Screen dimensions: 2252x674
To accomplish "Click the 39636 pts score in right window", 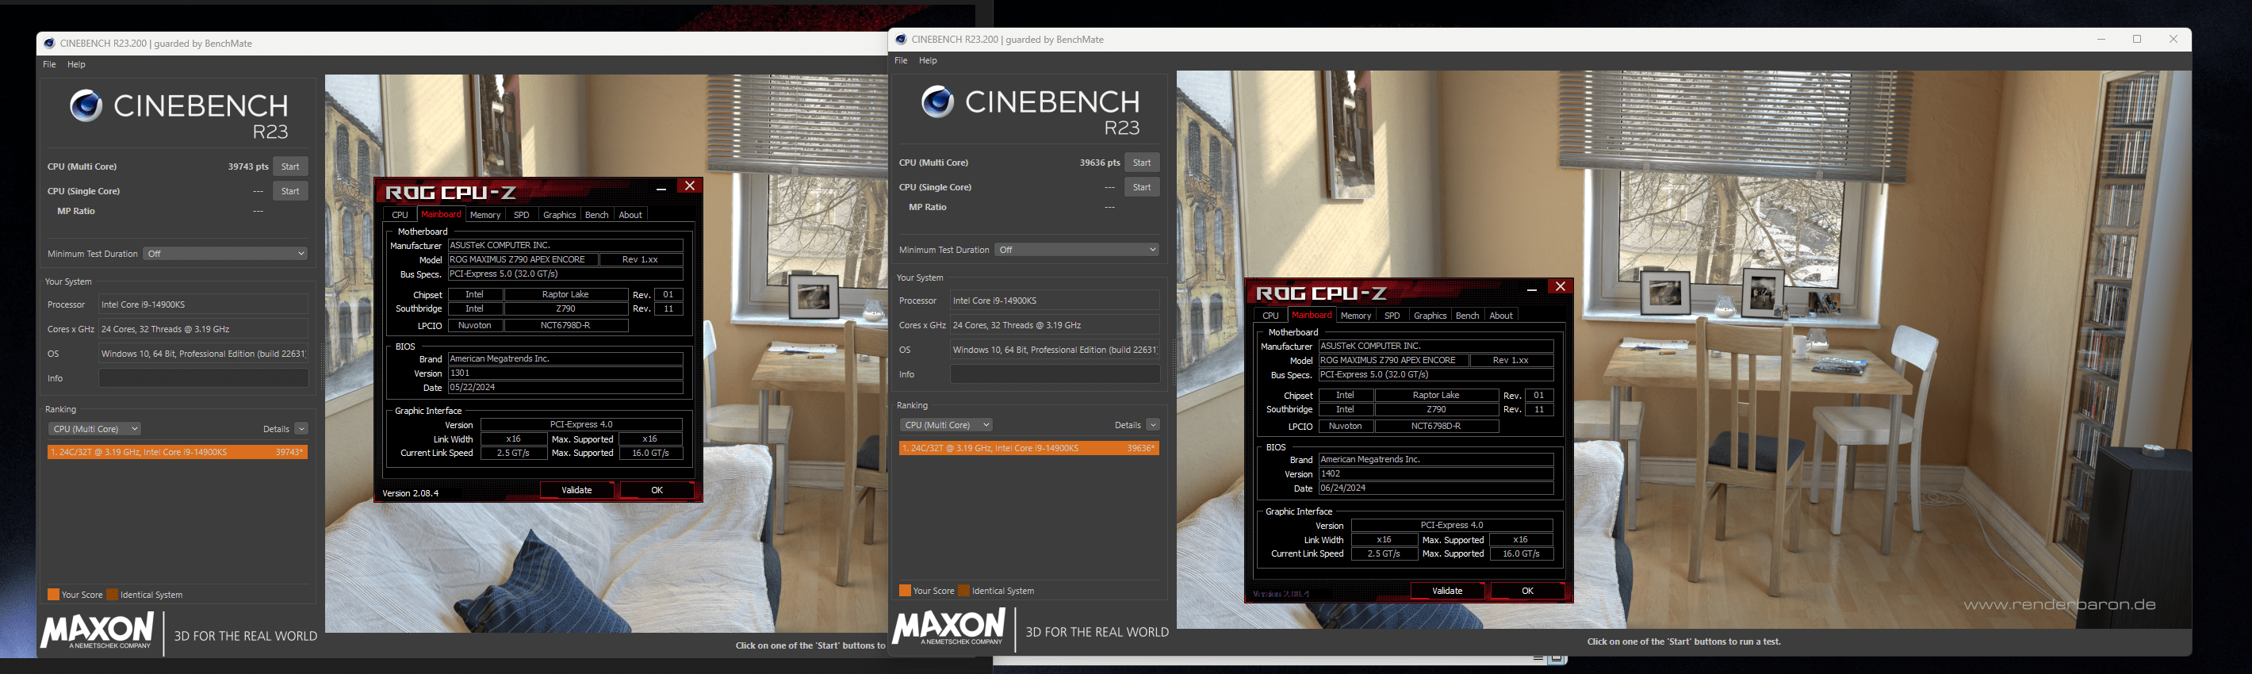I will [x=1099, y=163].
